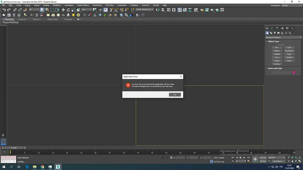Open the Workspaces Default dropdown

coord(292,5)
